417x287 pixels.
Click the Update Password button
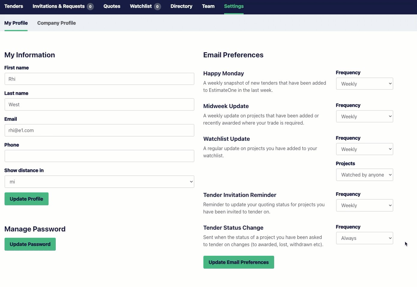tap(30, 244)
